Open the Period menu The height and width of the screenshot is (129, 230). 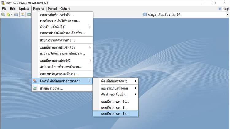point(52,9)
